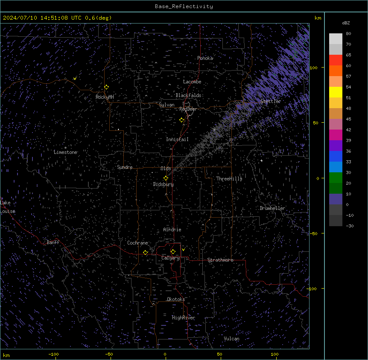Click the Sylvan label
This screenshot has height=360, width=368.
pos(166,105)
